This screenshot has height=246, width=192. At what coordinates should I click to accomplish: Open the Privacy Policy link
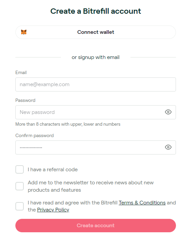click(53, 210)
